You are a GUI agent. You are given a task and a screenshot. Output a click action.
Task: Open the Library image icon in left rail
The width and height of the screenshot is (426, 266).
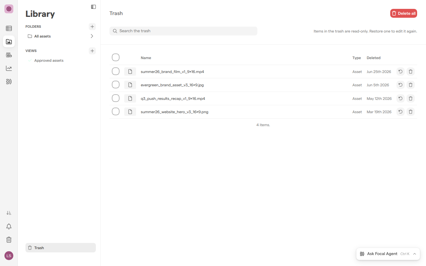(x=9, y=42)
